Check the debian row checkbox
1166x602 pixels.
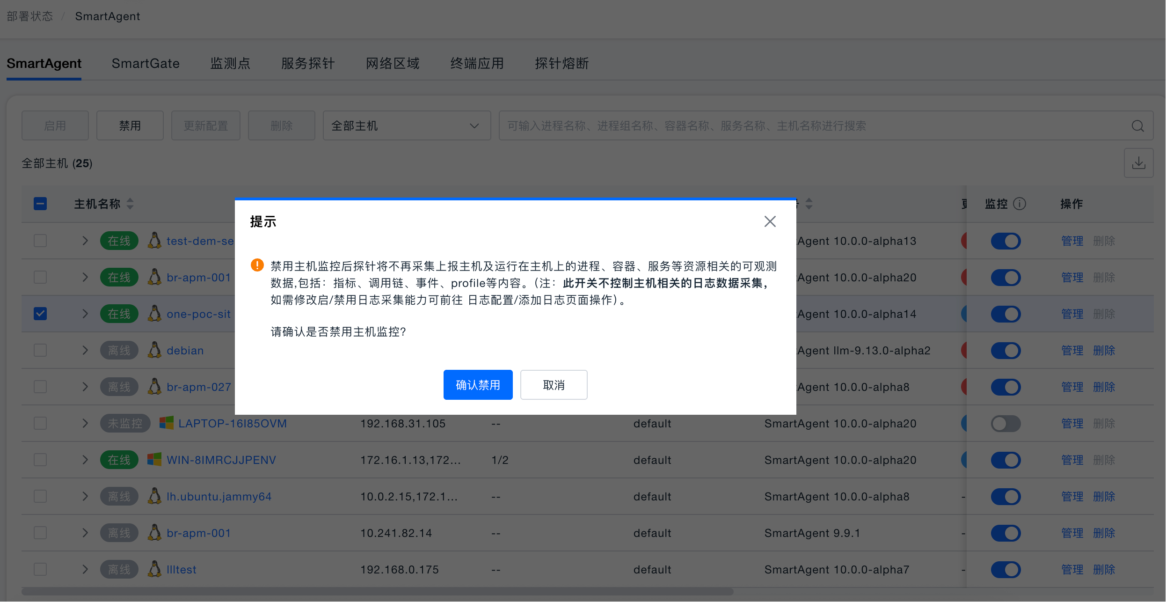pyautogui.click(x=40, y=350)
